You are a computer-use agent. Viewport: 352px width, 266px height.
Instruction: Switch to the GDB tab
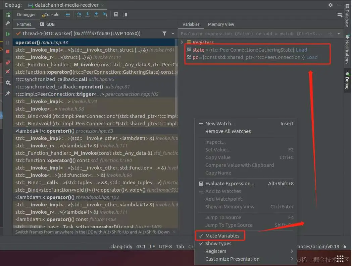47,24
